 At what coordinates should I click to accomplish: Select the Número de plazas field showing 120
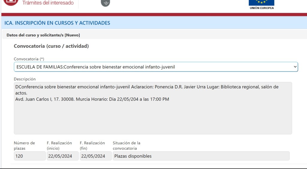click(x=30, y=156)
